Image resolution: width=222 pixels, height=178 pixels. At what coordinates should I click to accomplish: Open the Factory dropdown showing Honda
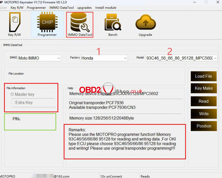pos(104,58)
